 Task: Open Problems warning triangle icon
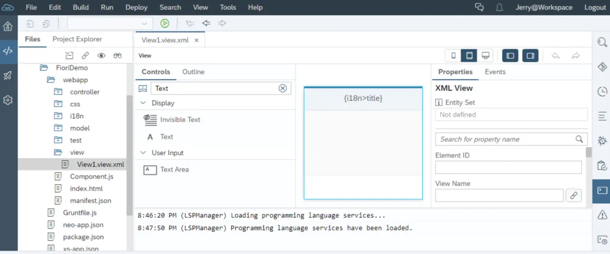click(602, 215)
